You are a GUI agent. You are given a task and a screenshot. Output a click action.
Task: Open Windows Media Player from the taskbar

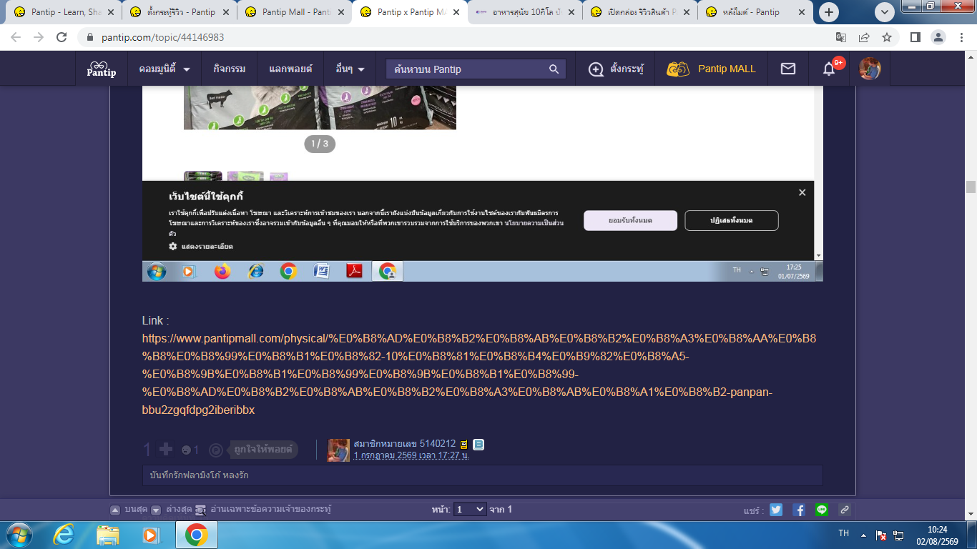tap(152, 535)
